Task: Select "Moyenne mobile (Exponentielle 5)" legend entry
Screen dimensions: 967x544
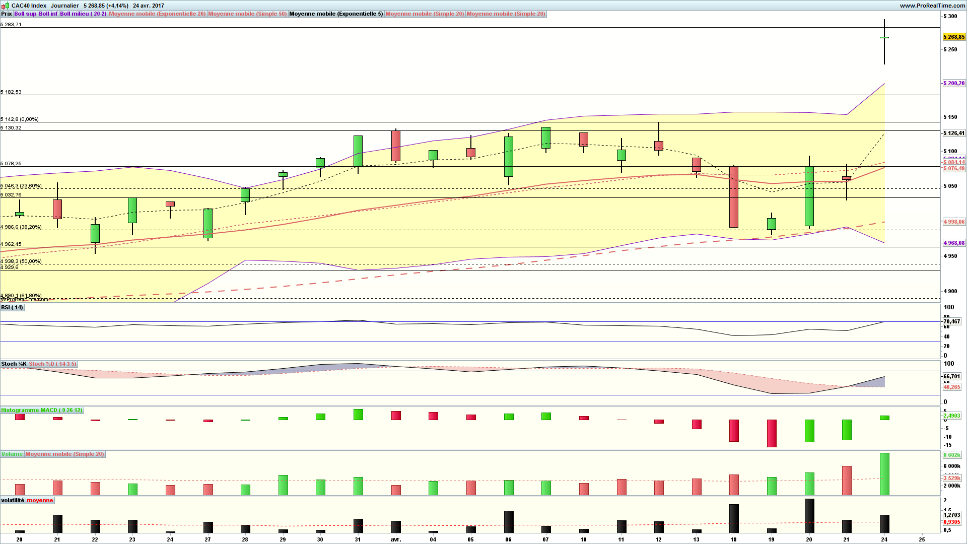Action: pyautogui.click(x=335, y=14)
